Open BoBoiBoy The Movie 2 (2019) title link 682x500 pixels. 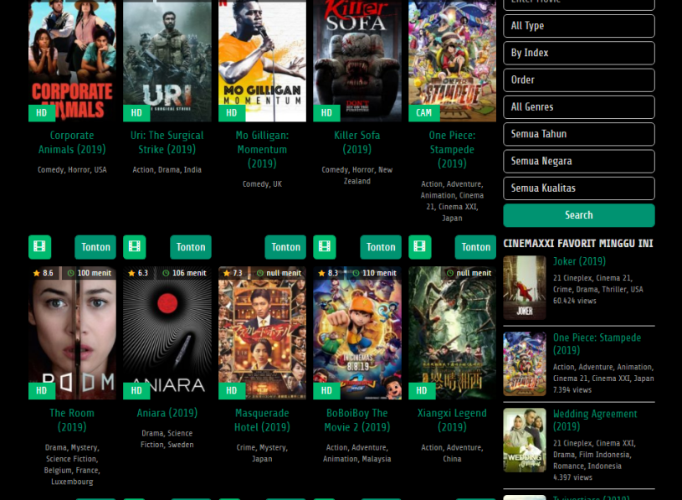coord(357,420)
